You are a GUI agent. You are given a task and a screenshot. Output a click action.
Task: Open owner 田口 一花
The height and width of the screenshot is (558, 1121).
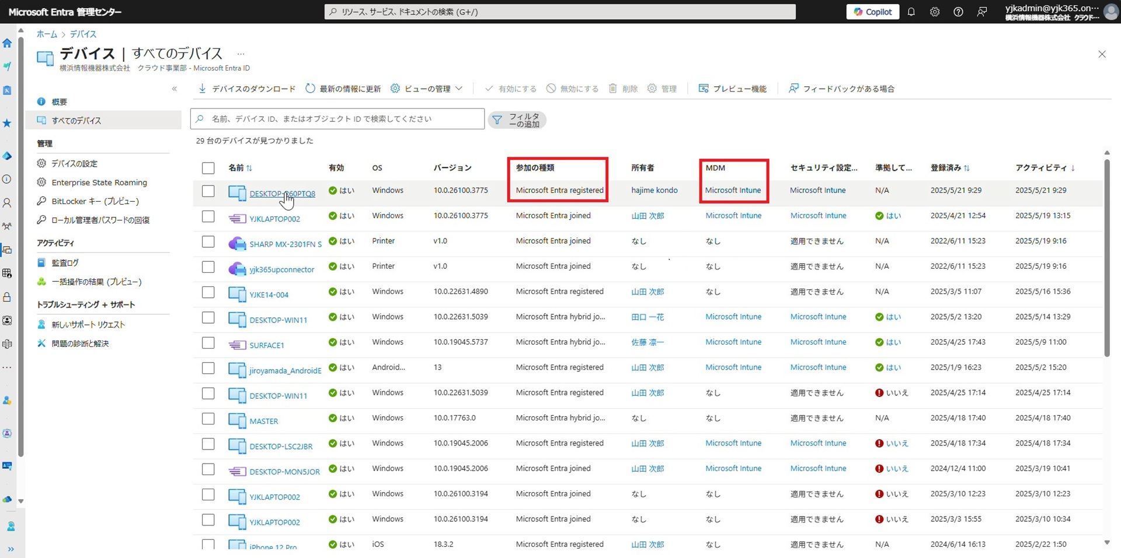coord(647,317)
